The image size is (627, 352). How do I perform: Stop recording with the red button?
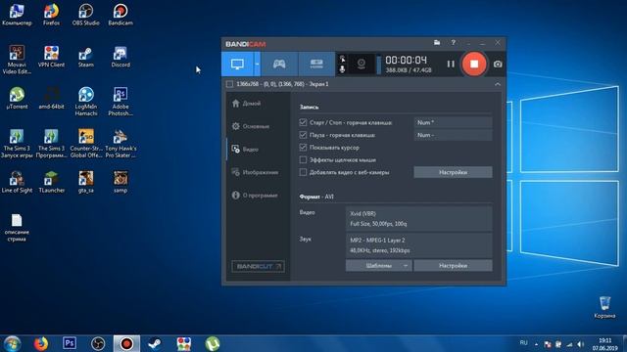(474, 64)
